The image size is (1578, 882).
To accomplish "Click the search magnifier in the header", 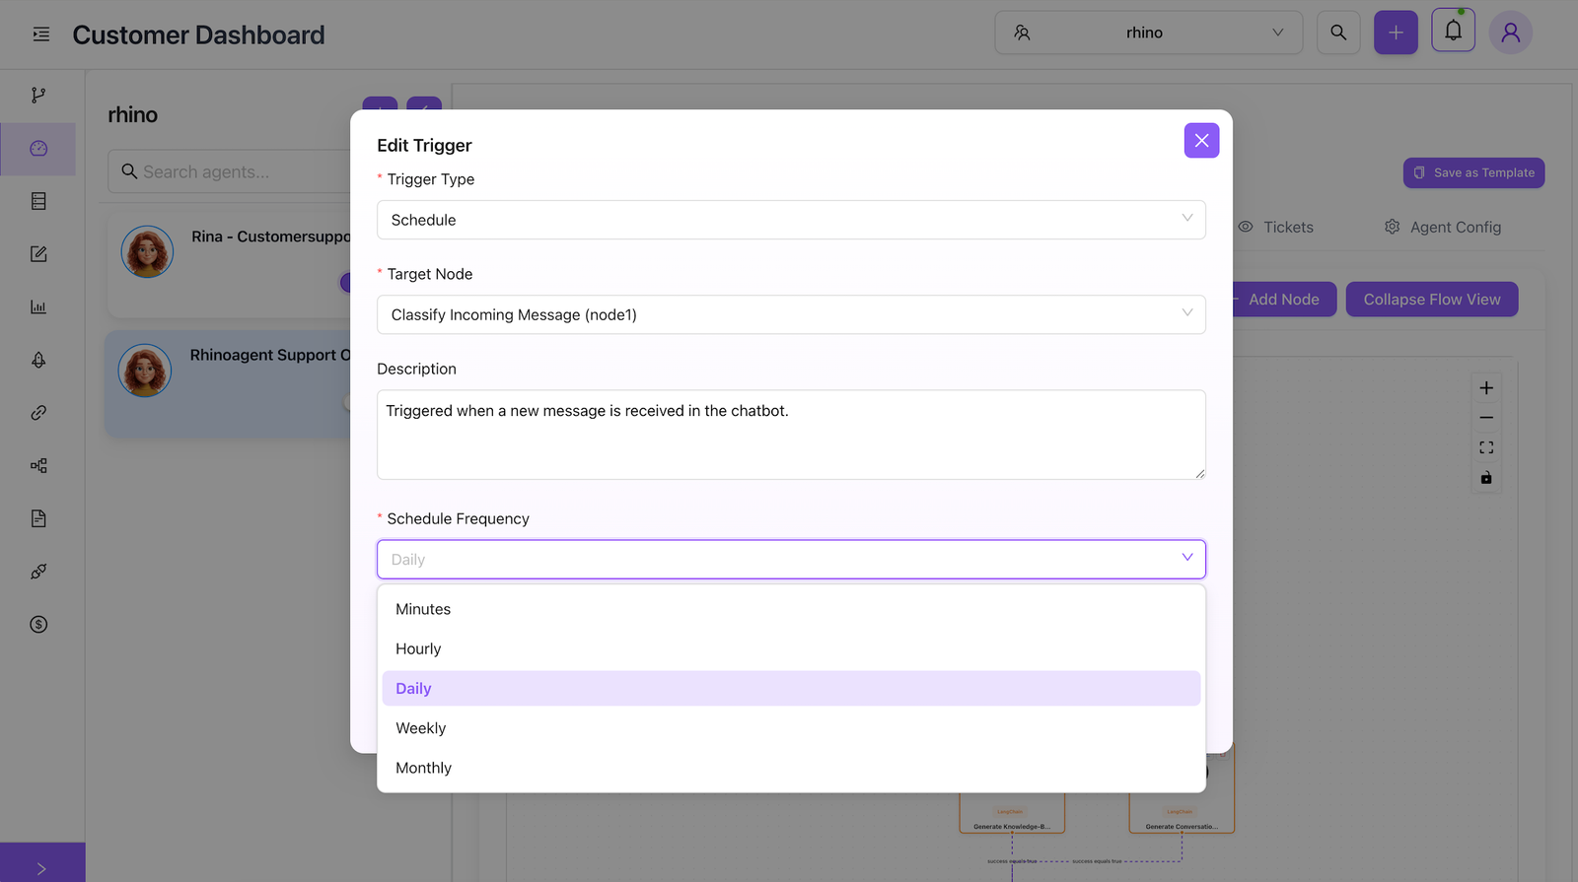I will [x=1338, y=33].
